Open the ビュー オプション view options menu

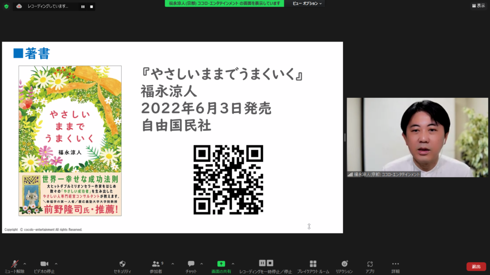tap(307, 3)
